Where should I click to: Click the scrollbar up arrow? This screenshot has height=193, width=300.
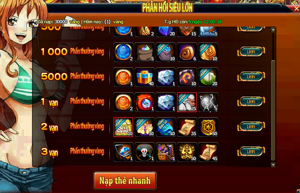[x=273, y=30]
